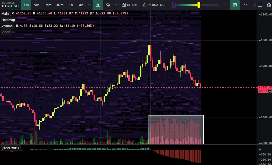
Task: Open the CHART settings button
Action: coord(130,5)
